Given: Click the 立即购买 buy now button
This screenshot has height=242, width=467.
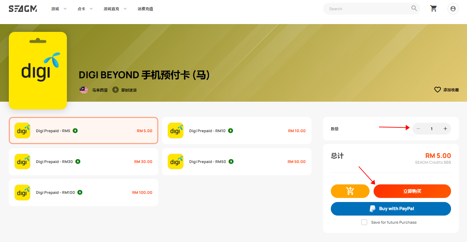Looking at the screenshot, I should click(x=412, y=191).
